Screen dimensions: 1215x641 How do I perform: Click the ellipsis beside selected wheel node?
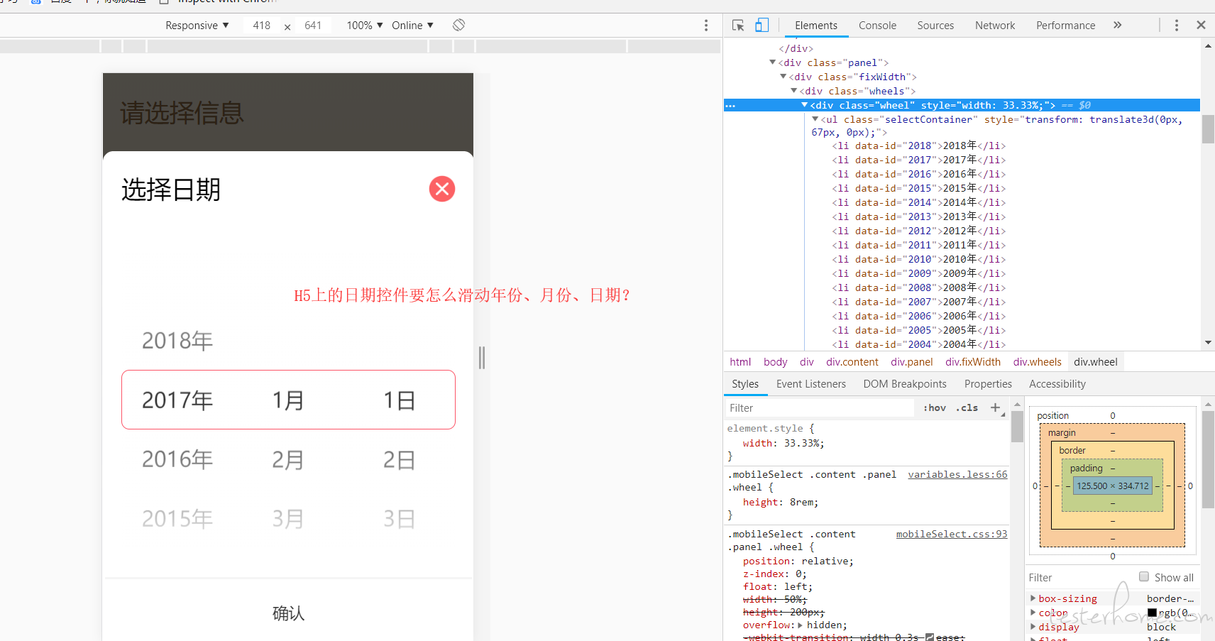tap(730, 105)
